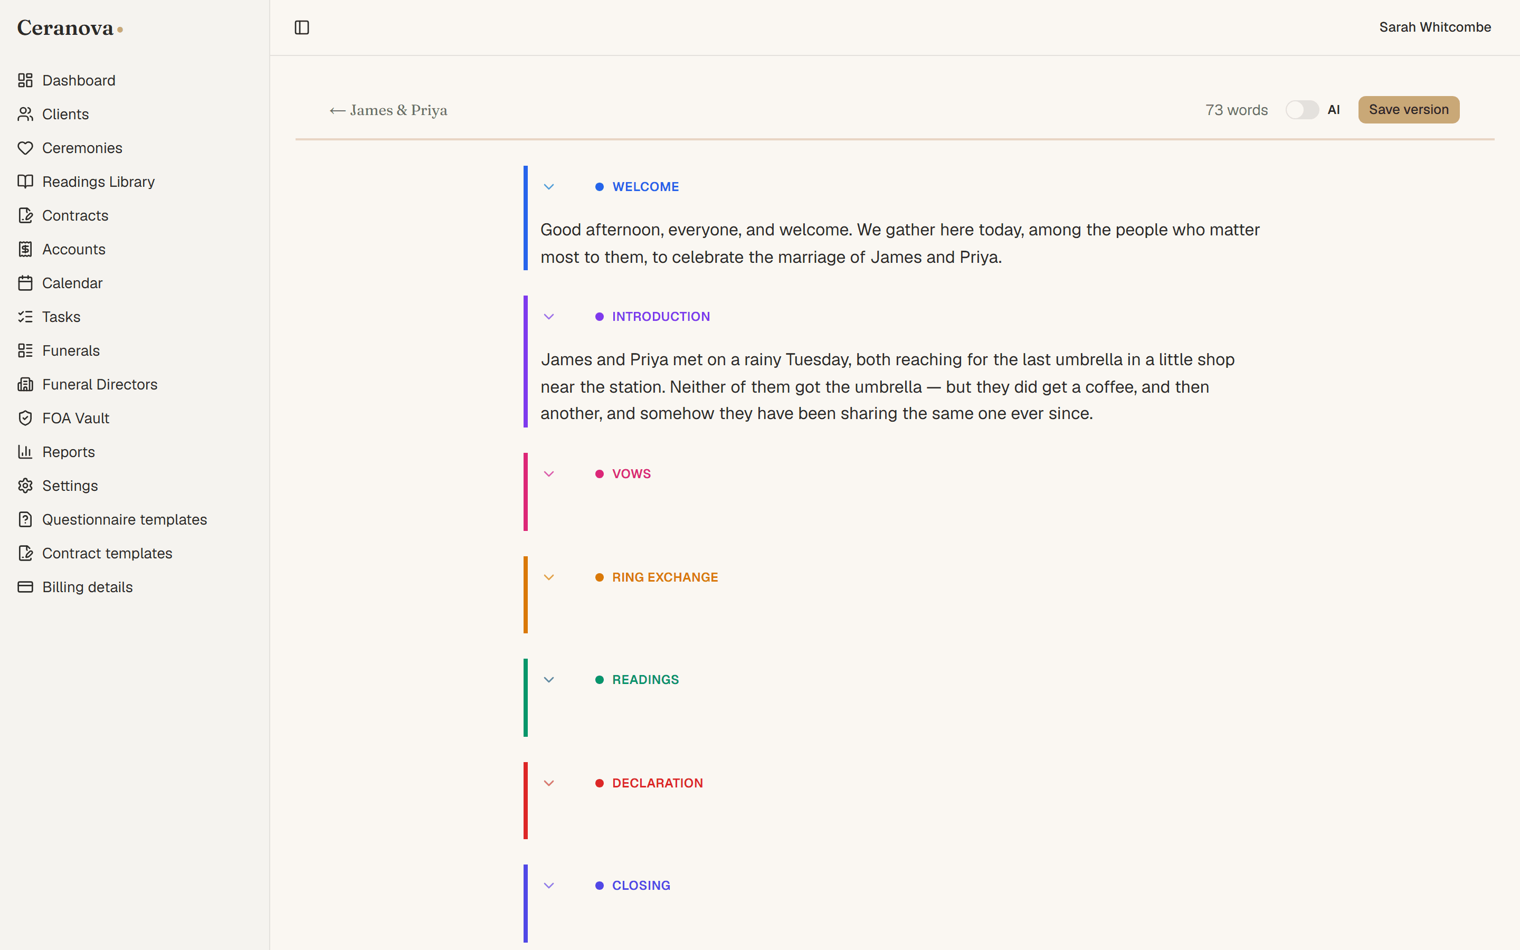Click the Ceranova logo

(70, 27)
